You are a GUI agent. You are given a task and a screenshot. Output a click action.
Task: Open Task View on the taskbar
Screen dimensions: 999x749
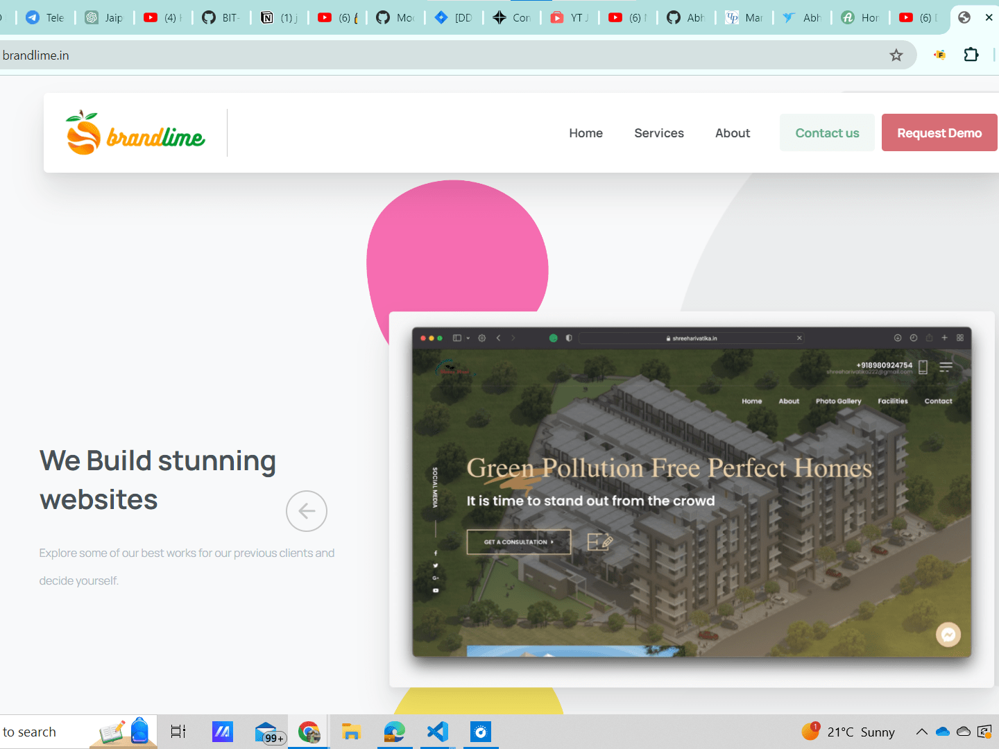pyautogui.click(x=178, y=732)
